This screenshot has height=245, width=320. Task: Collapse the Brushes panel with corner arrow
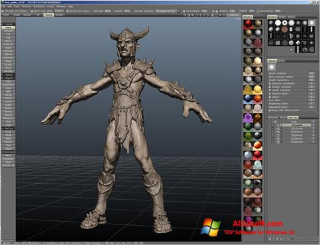click(318, 14)
